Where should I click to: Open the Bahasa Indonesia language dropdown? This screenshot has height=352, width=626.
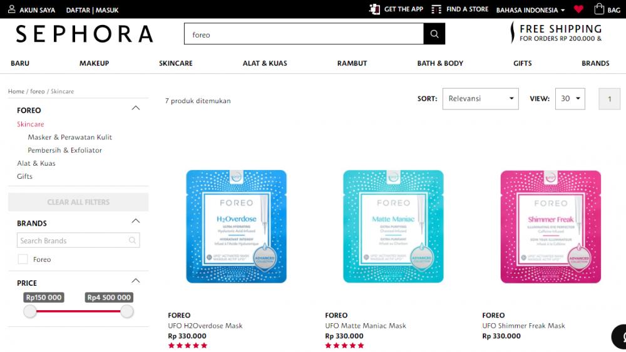click(x=530, y=10)
